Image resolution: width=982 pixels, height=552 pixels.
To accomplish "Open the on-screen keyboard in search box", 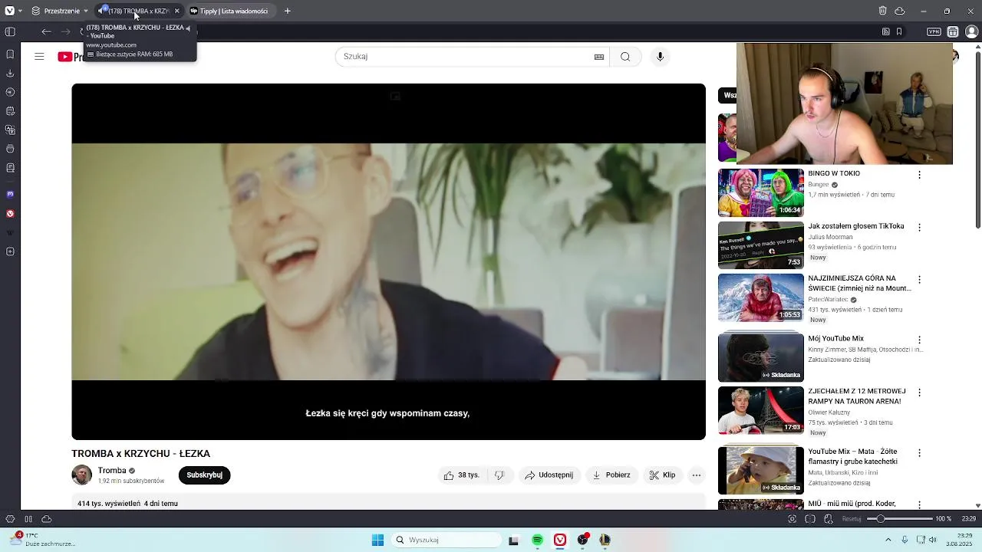I will click(x=599, y=57).
